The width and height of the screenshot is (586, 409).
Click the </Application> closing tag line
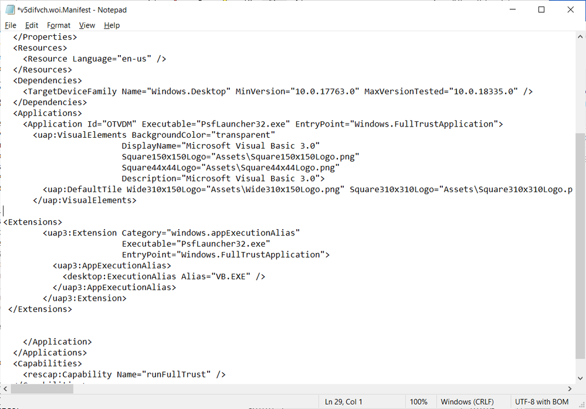pos(57,342)
